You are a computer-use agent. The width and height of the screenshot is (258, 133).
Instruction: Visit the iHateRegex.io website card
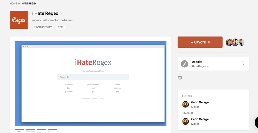[x=213, y=64]
